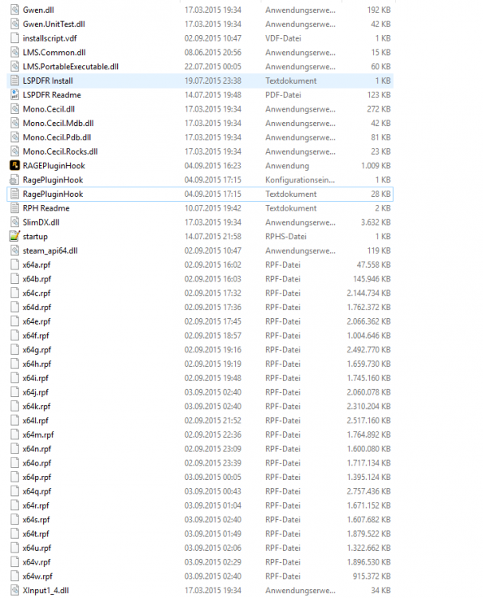The width and height of the screenshot is (483, 598).
Task: Click the date 08.06.2015 20:56
Action: [213, 53]
